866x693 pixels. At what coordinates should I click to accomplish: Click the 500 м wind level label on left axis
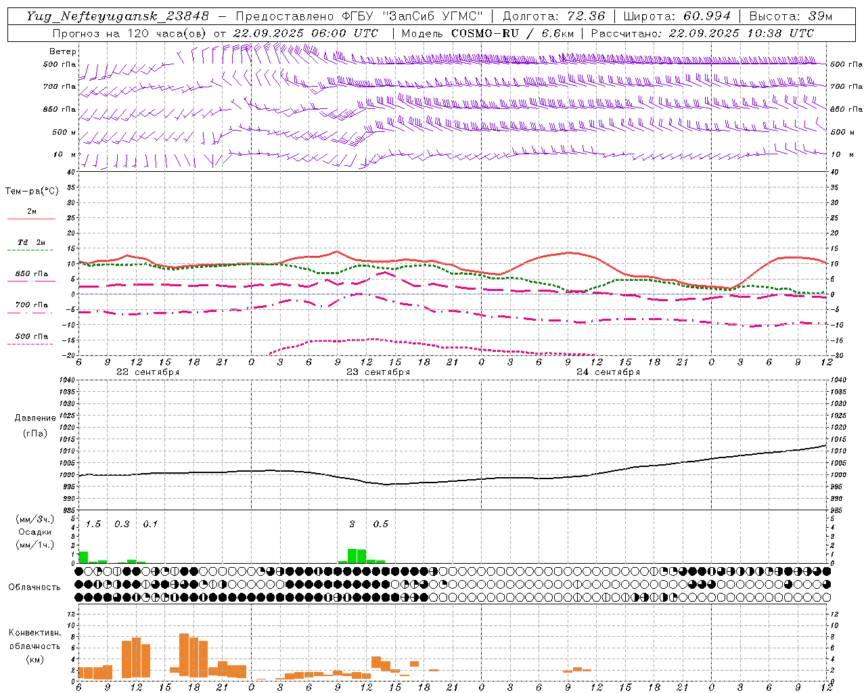(65, 133)
